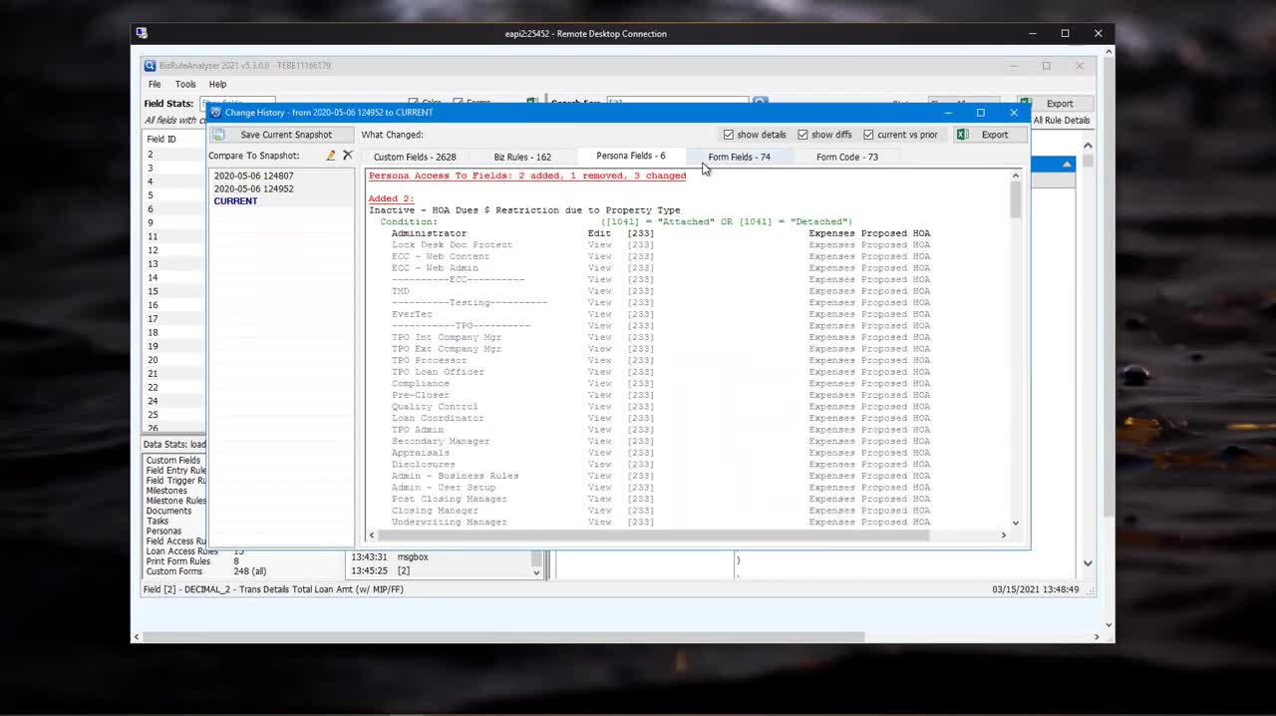The image size is (1276, 716).
Task: Click the Persona Access To Fields summary line
Action: [527, 176]
